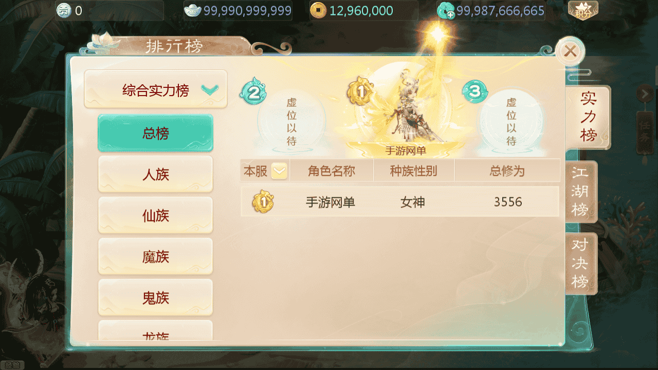
Task: Switch to the 对决榜 tab
Action: pos(581,264)
